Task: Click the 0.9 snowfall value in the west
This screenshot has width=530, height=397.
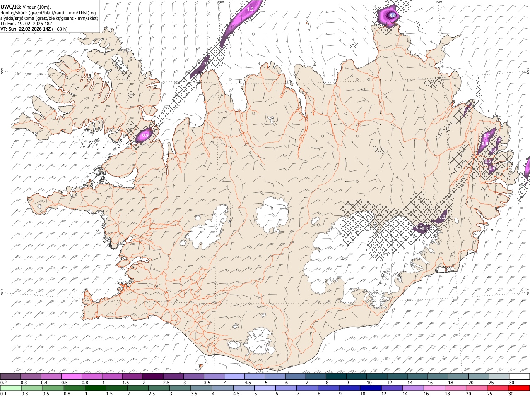Action: pos(145,135)
